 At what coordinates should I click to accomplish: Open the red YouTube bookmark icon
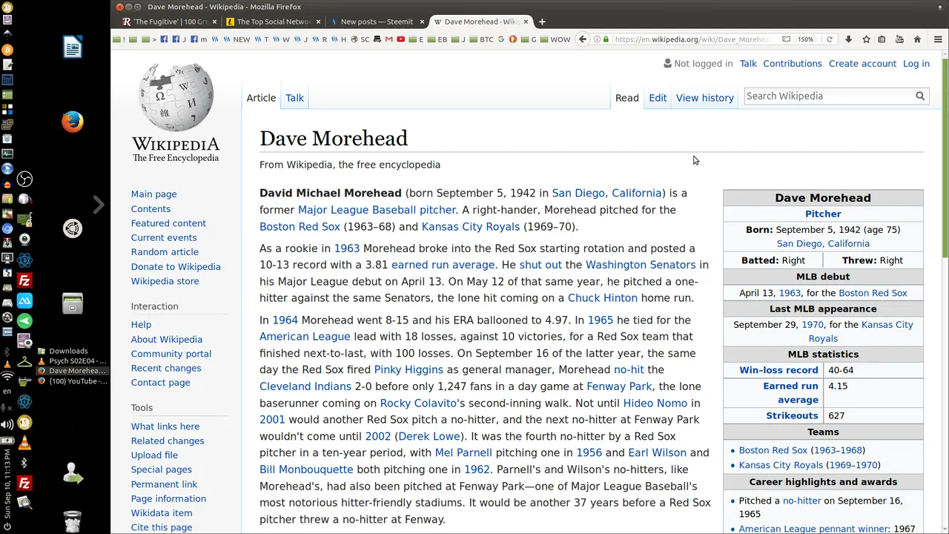tap(401, 39)
